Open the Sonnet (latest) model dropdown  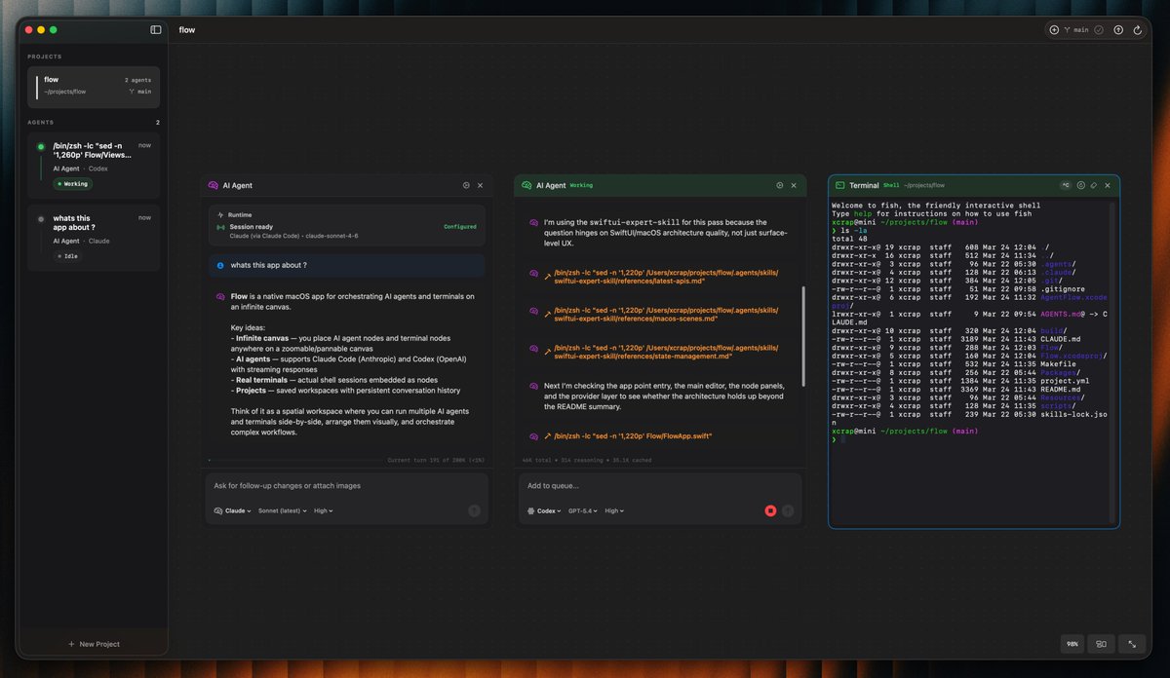[x=283, y=510]
